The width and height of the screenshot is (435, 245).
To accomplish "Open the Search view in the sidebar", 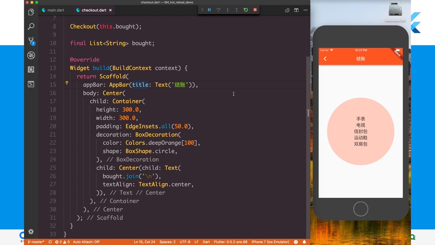I will (x=31, y=26).
